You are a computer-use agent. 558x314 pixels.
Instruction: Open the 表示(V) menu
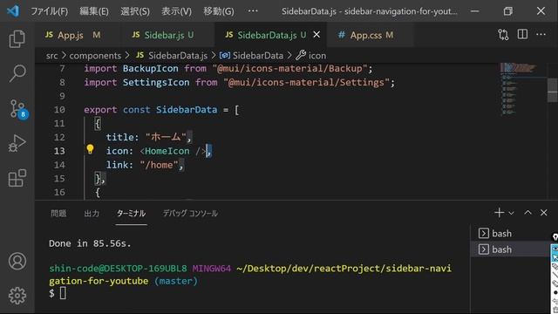pyautogui.click(x=176, y=11)
